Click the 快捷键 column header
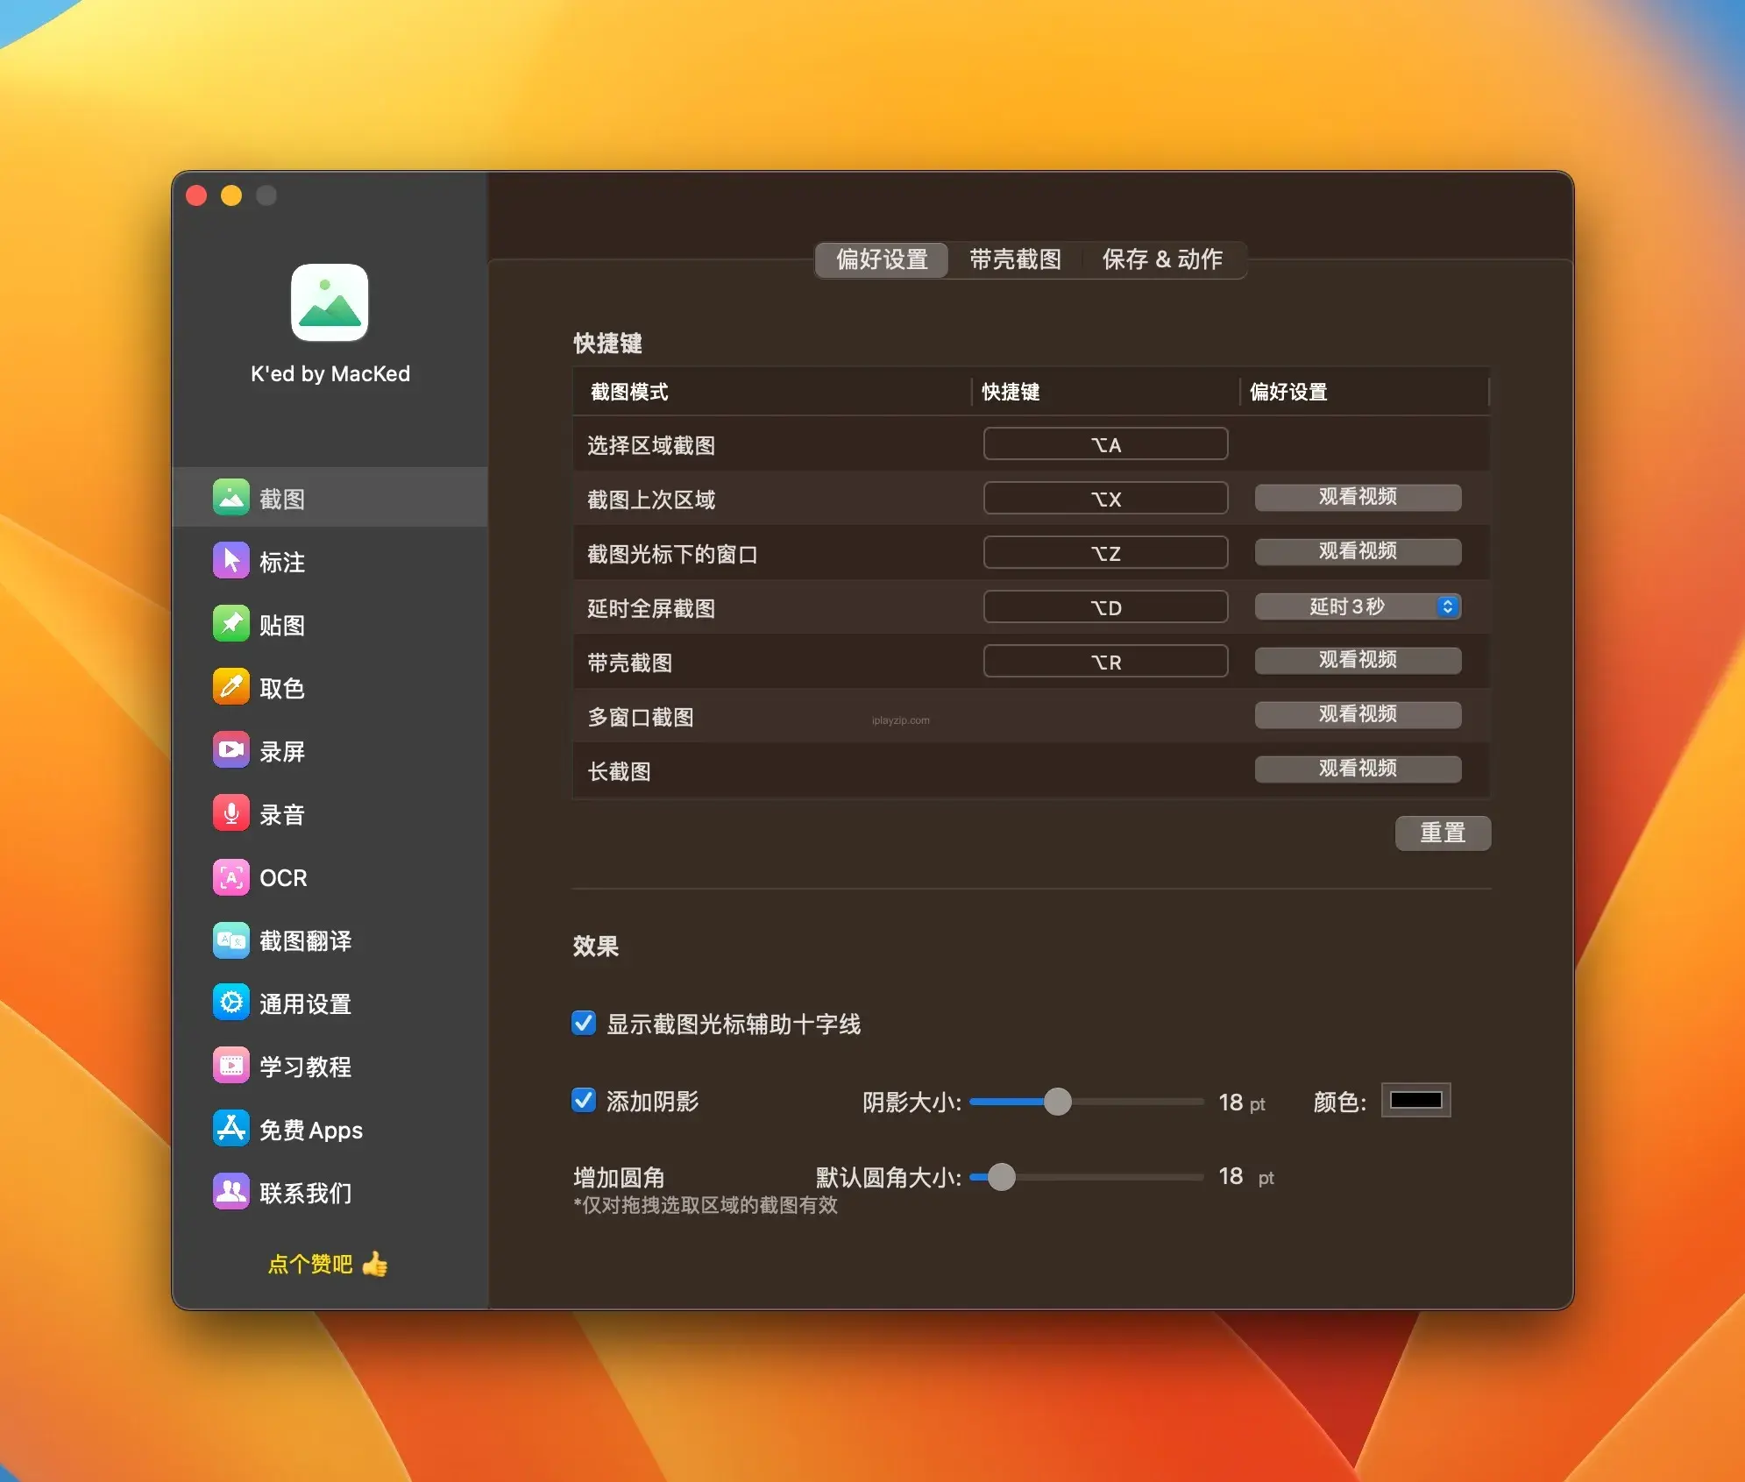This screenshot has width=1745, height=1482. [x=1011, y=392]
